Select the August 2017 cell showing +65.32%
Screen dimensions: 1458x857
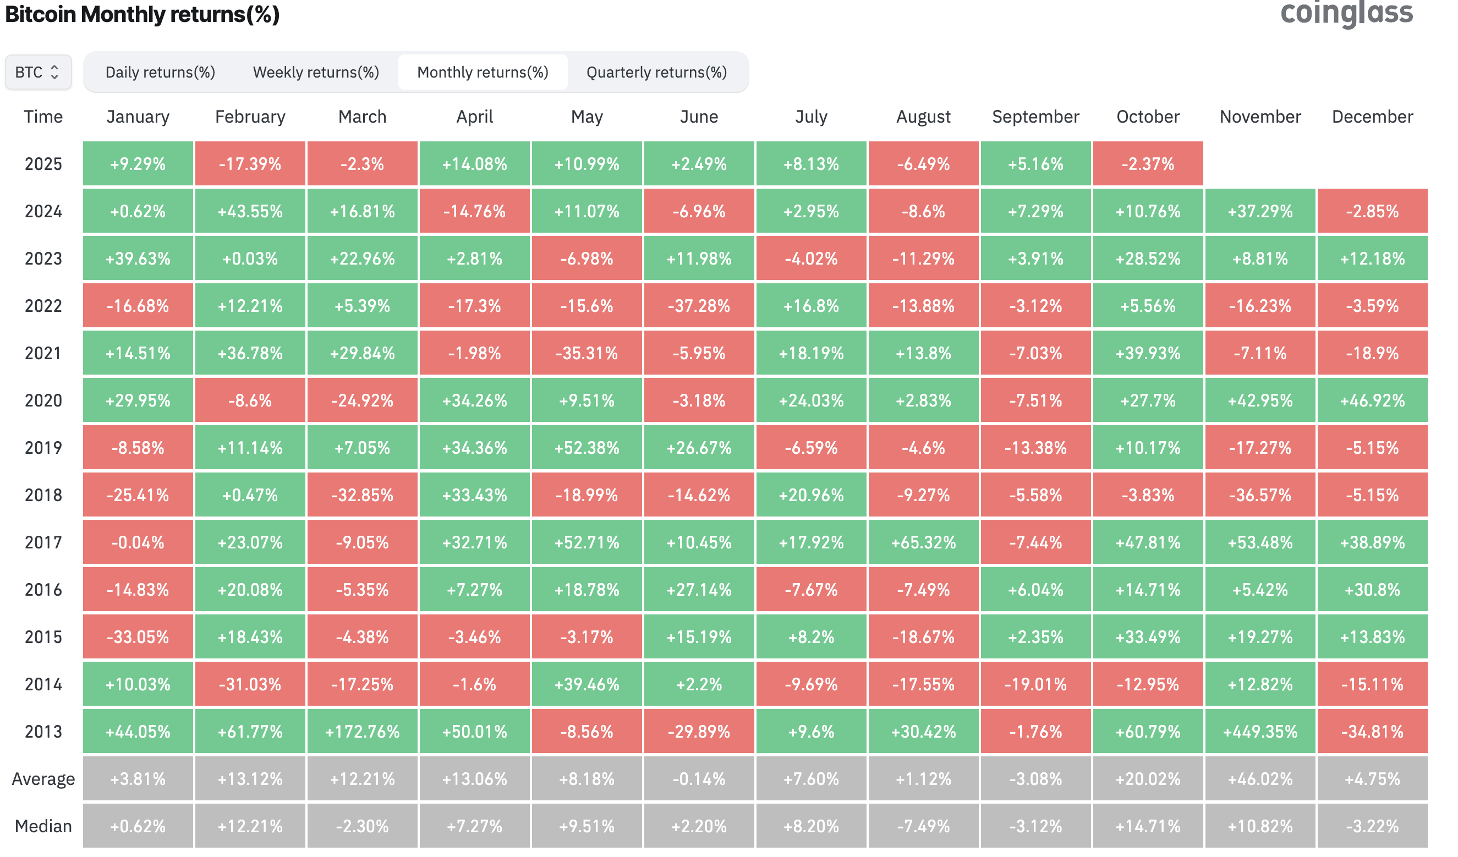(x=923, y=542)
